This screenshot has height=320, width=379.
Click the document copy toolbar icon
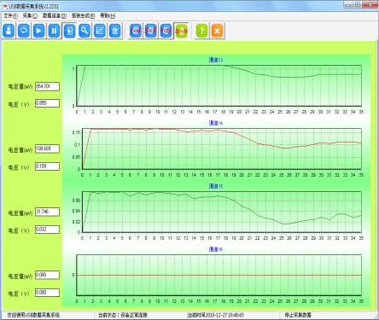(x=69, y=31)
